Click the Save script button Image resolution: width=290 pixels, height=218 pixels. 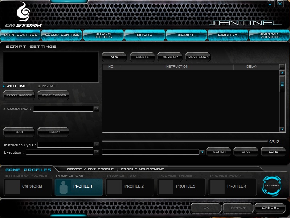point(246,152)
